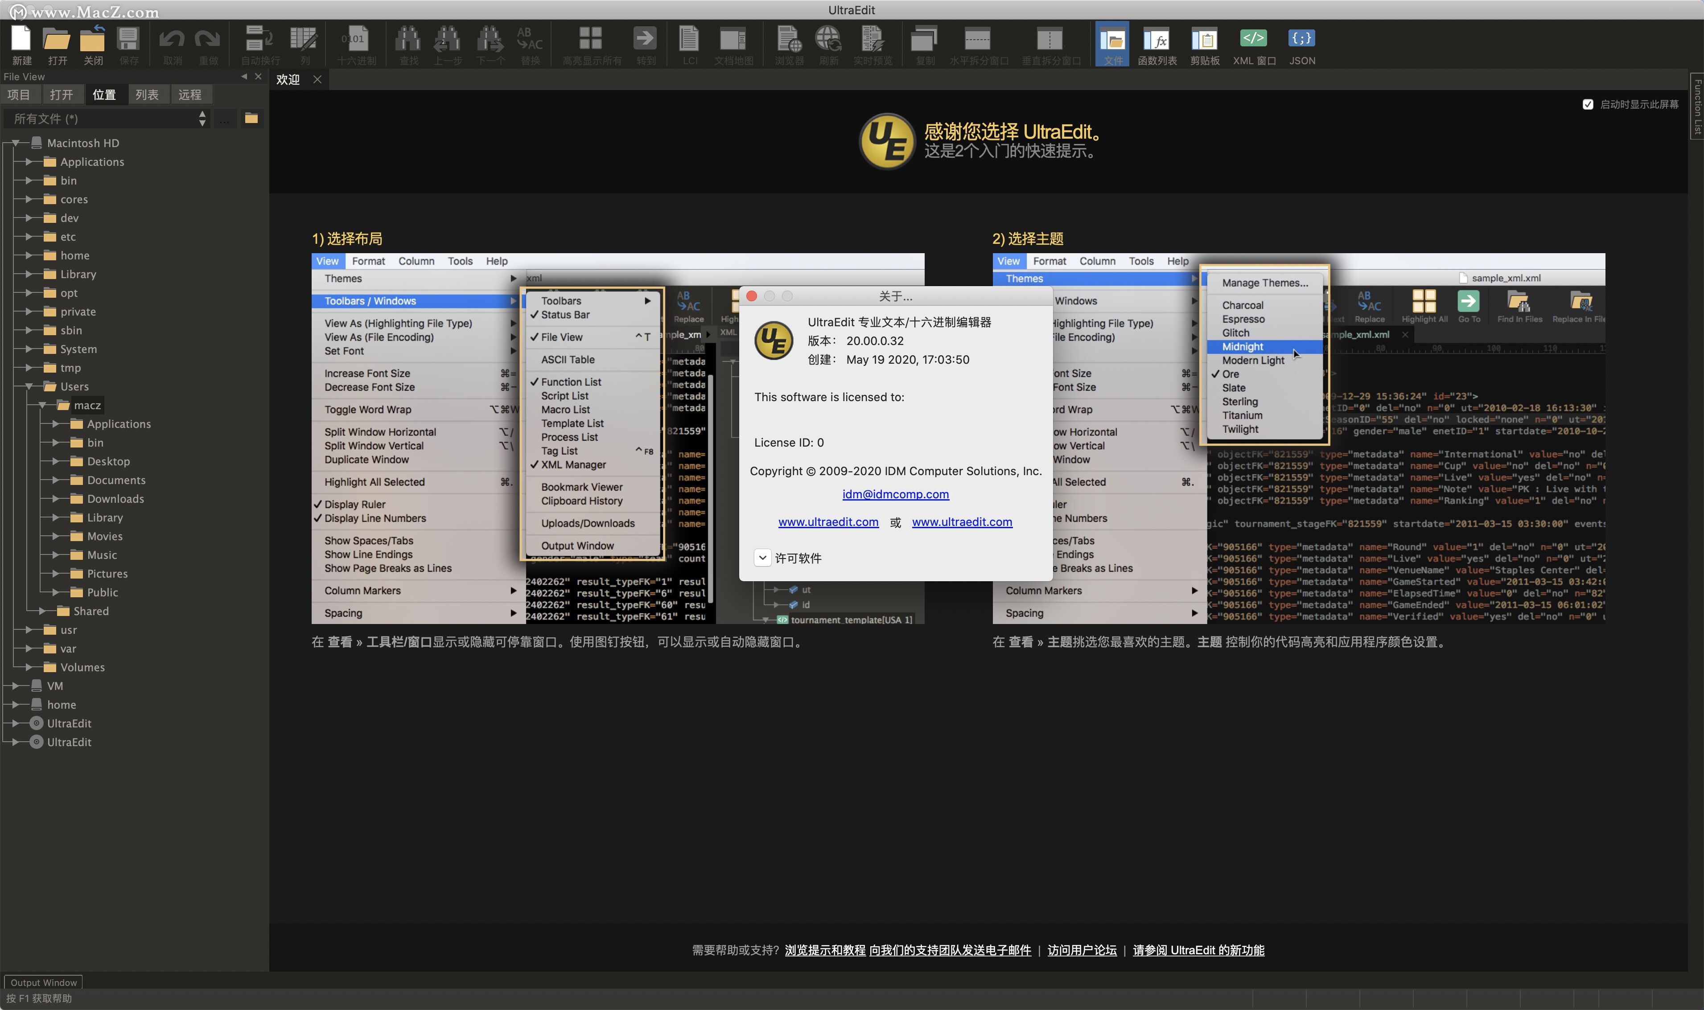The width and height of the screenshot is (1704, 1010).
Task: Select the 欢迎 document tab
Action: pos(288,80)
